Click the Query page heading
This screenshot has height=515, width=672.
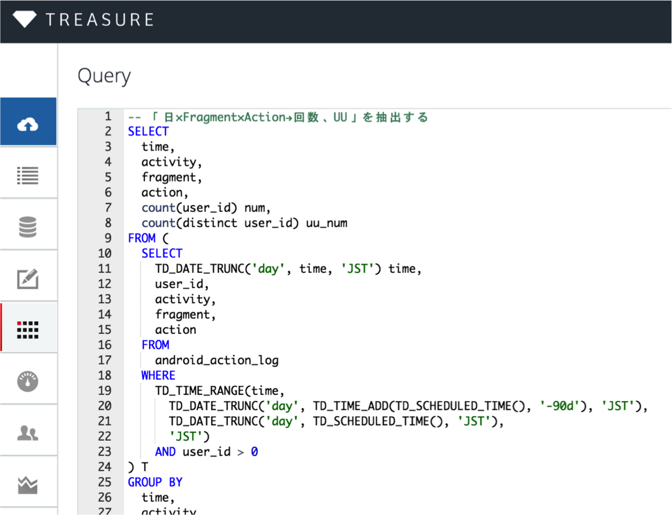tap(104, 76)
